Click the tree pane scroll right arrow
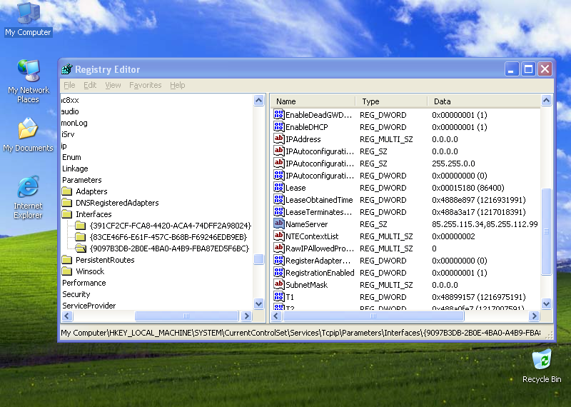Screen dimensions: 571x407 point(246,316)
